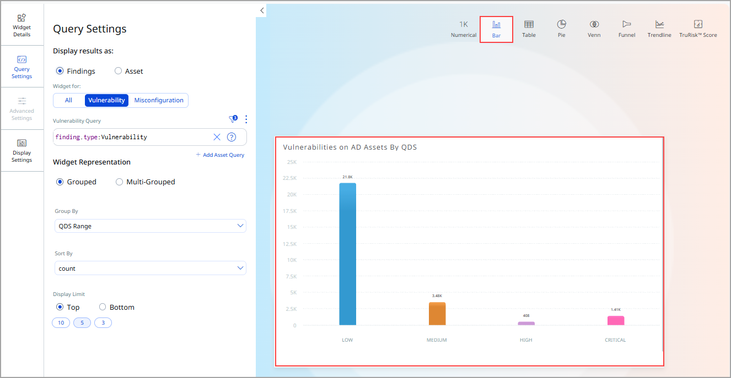The width and height of the screenshot is (731, 378).
Task: Click the 21.8K value label
Action: click(x=347, y=177)
